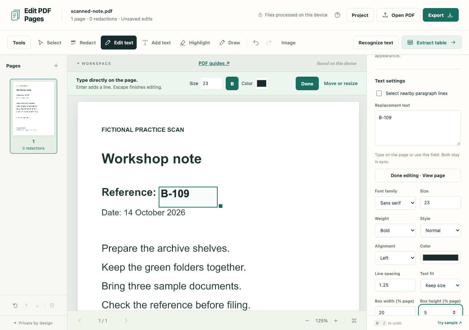
Task: Open the Style dropdown
Action: coord(440,230)
